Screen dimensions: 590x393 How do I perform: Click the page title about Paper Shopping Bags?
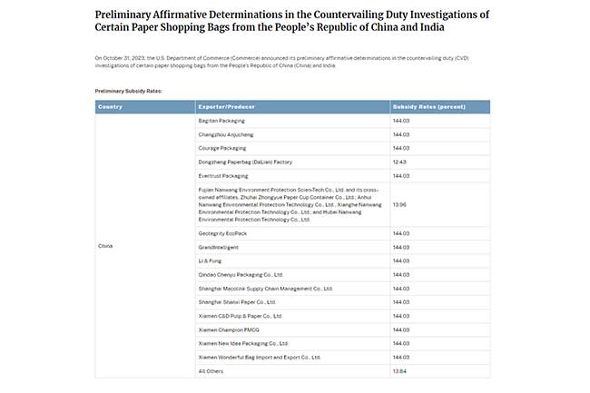292,21
